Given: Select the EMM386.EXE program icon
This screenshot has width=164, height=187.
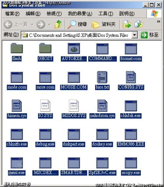Looking at the screenshot, I should tap(131, 134).
